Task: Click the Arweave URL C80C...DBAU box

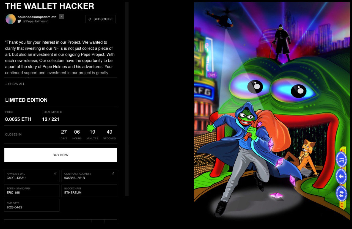Action: tap(32, 176)
